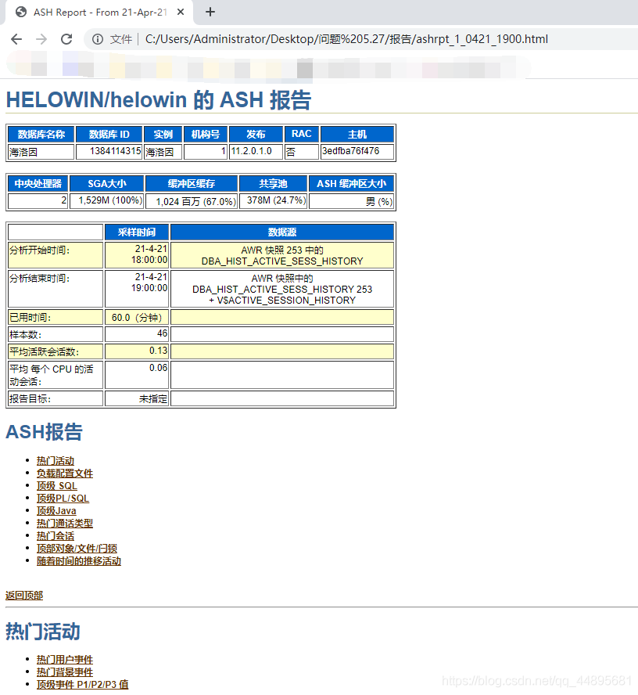638x695 pixels.
Task: Open the 顶级事件 P1/P2/P3 值 link
Action: click(82, 684)
